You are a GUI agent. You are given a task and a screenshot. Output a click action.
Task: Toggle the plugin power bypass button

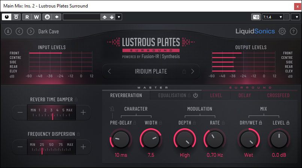[7, 17]
